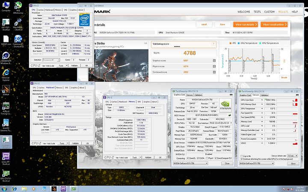
Task: Click the help icon beside Validating score
Action: (x=213, y=44)
